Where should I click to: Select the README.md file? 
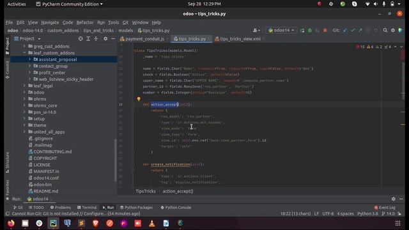coord(45,191)
